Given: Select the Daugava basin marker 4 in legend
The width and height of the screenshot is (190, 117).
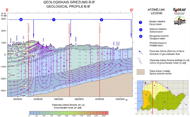Looking at the screenshot, I should 141,37.
